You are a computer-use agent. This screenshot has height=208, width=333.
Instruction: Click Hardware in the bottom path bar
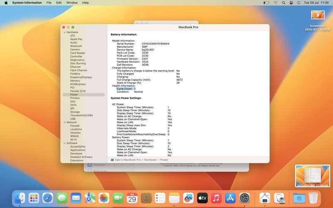click(x=150, y=160)
